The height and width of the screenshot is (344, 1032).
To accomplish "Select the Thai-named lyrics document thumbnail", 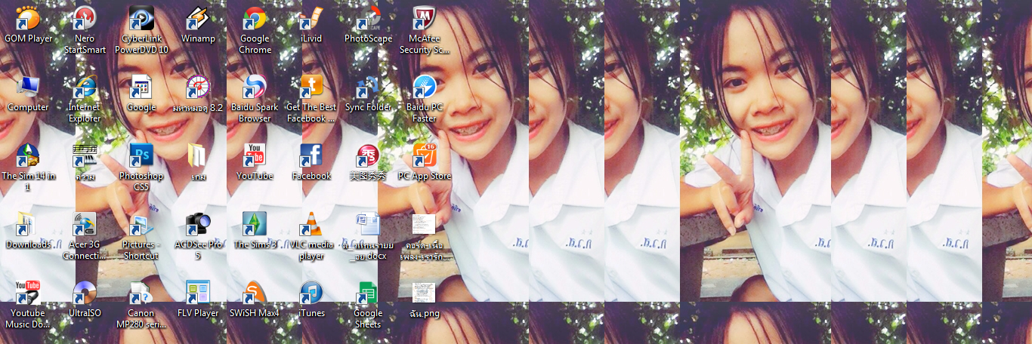I will click(425, 224).
